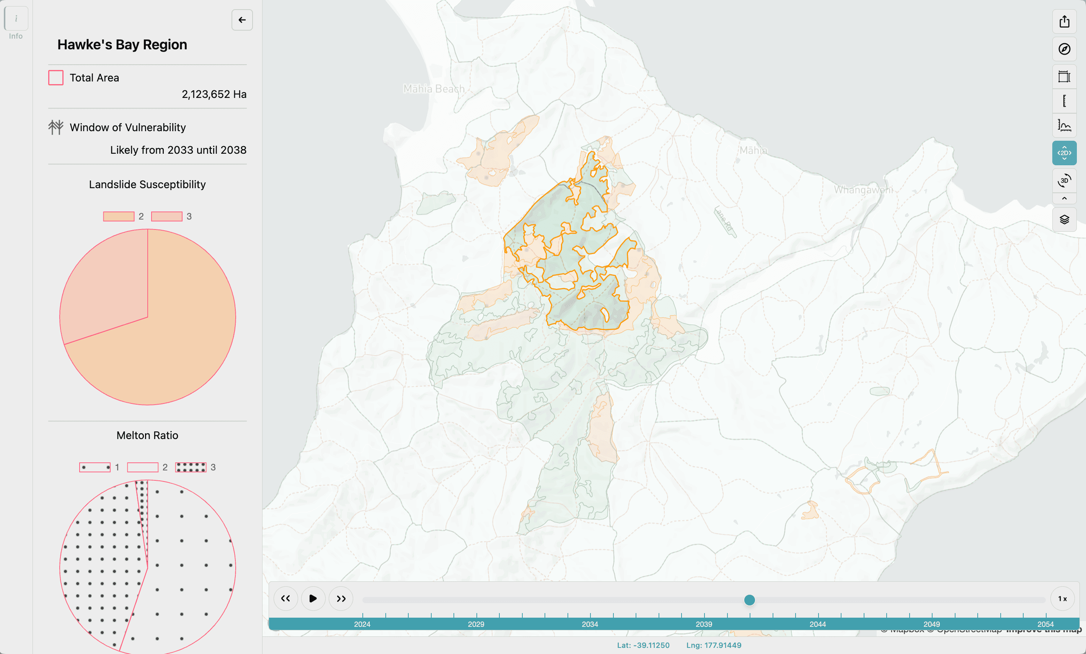Click the Māhia Beach map label
This screenshot has height=654, width=1086.
pos(434,89)
